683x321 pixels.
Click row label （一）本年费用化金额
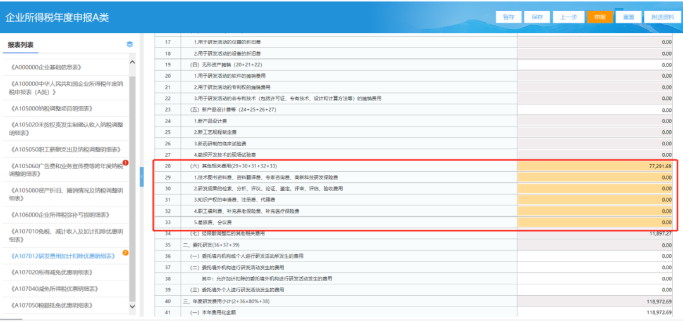pyautogui.click(x=212, y=312)
